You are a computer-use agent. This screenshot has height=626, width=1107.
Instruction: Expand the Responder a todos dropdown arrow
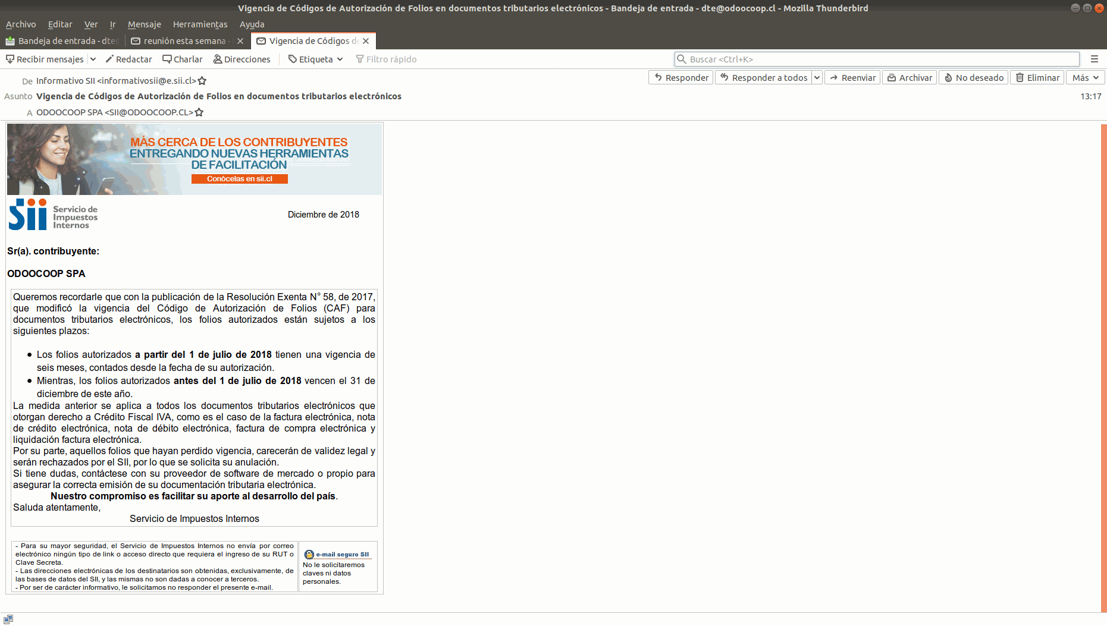click(817, 77)
